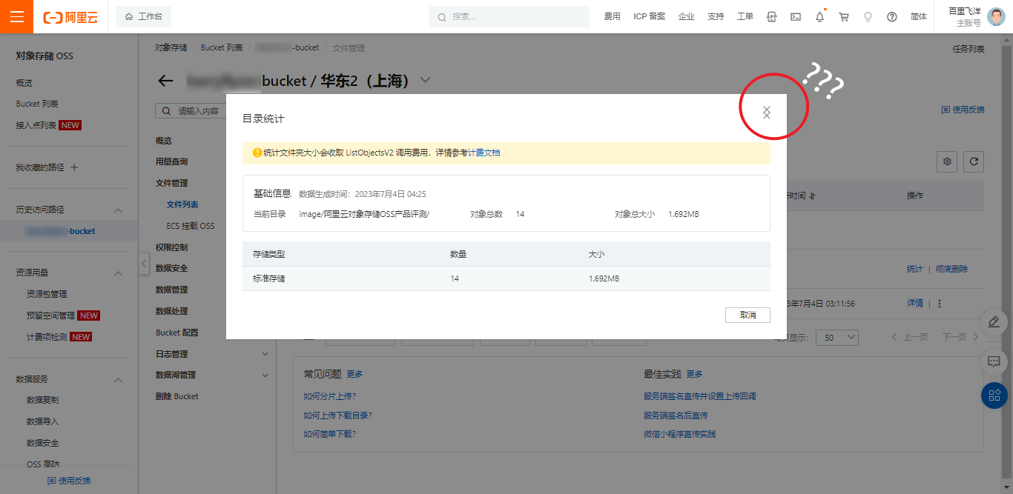1013x494 pixels.
Task: Click the refresh icon above the table
Action: [x=973, y=161]
